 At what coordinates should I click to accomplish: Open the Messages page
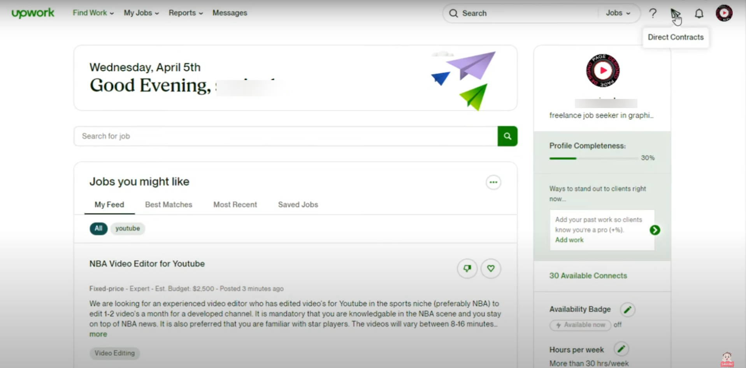[230, 13]
